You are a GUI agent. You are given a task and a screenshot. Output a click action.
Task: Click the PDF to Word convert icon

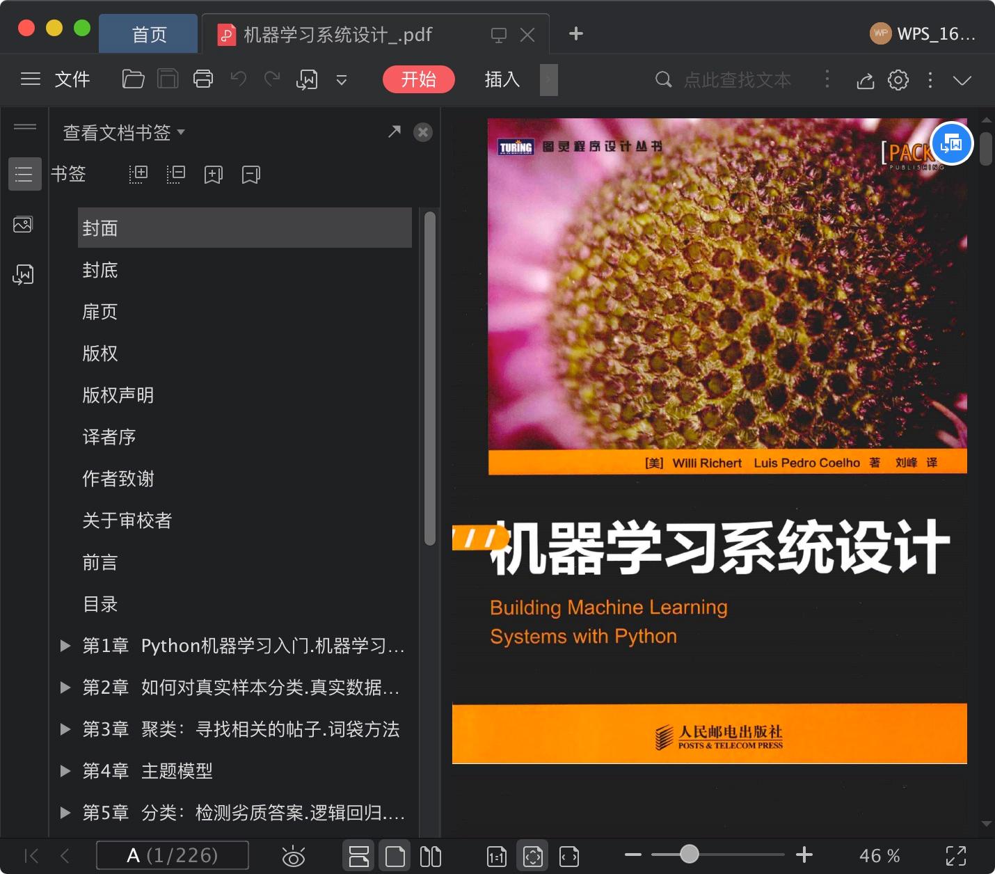pos(307,79)
